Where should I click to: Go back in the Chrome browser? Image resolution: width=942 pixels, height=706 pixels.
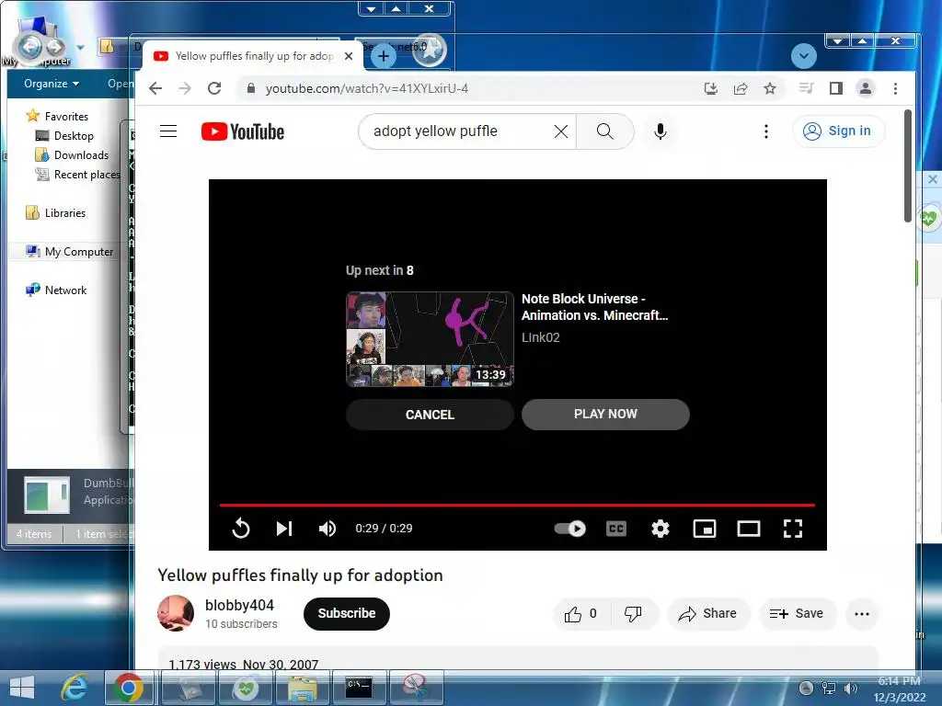coord(155,89)
